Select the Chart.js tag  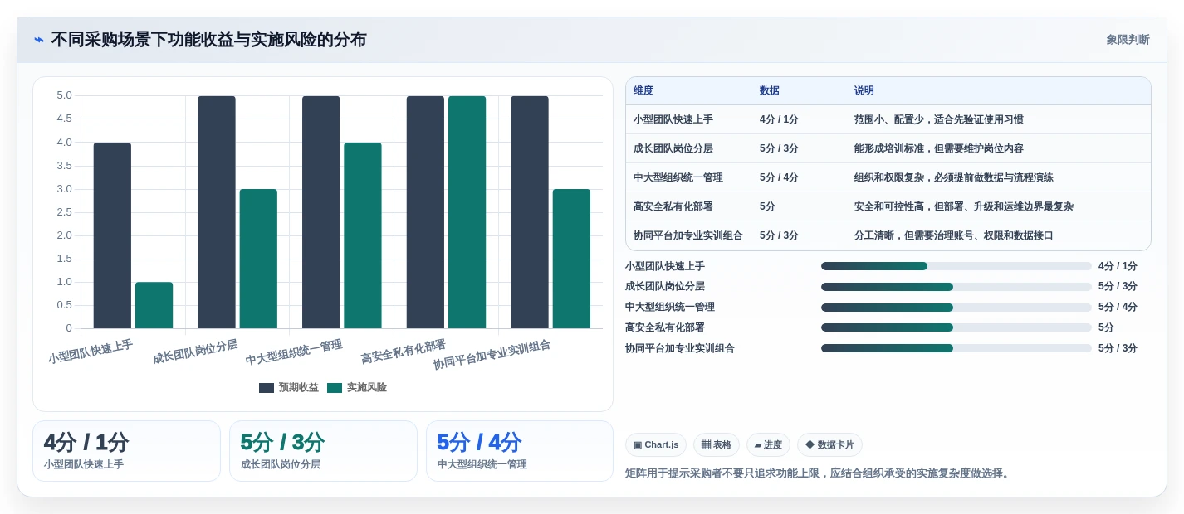pos(656,445)
